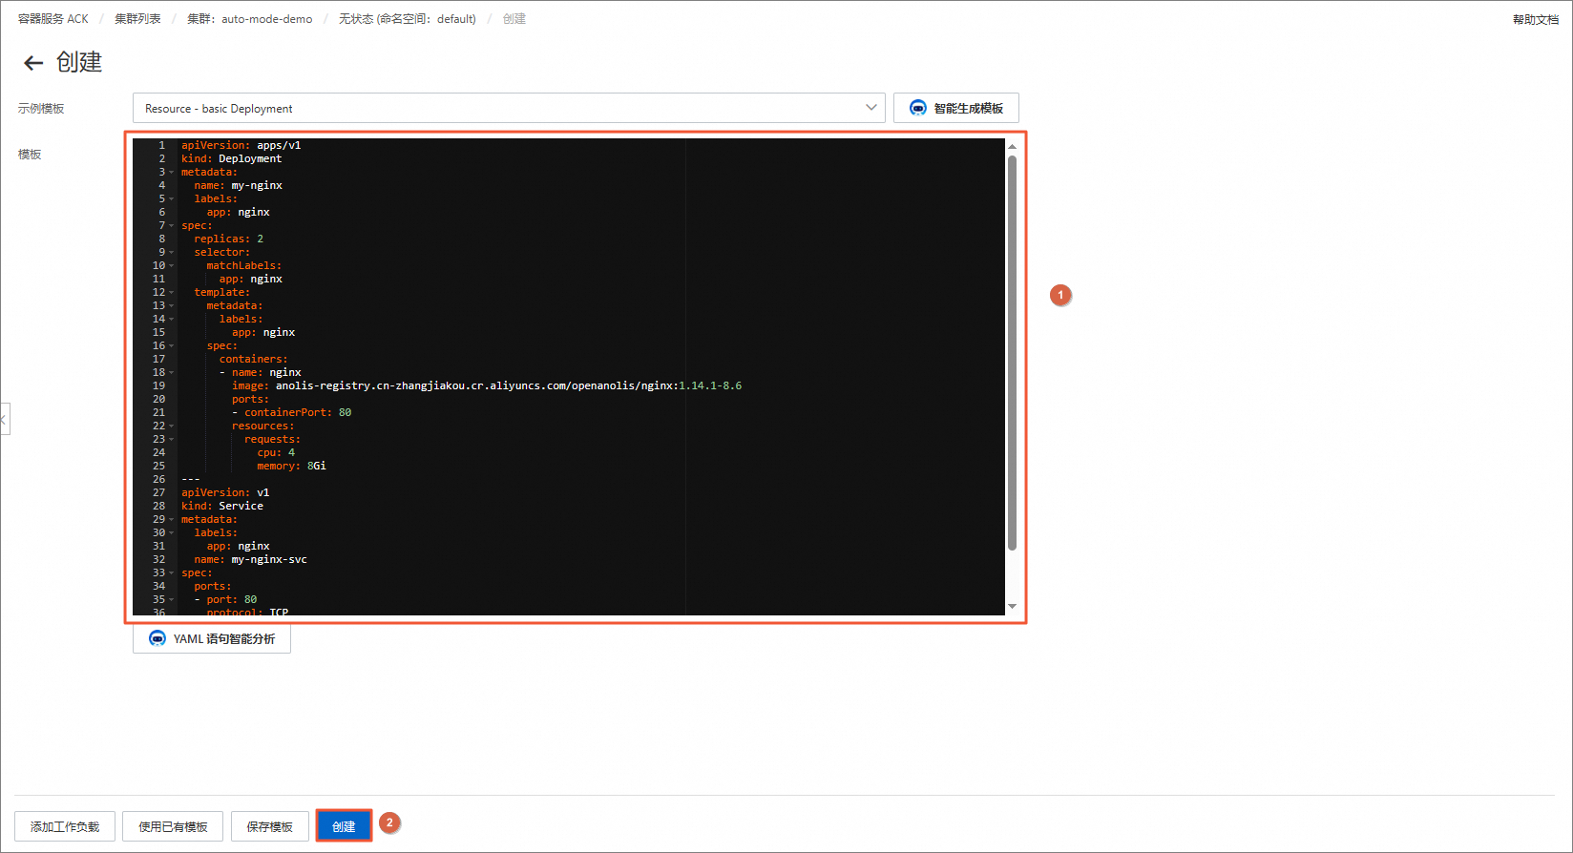Click the chevron arrow of the template dropdown
This screenshot has height=853, width=1573.
[x=870, y=108]
